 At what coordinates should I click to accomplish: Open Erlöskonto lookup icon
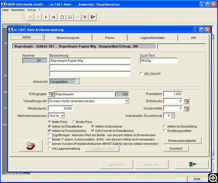coord(186,101)
